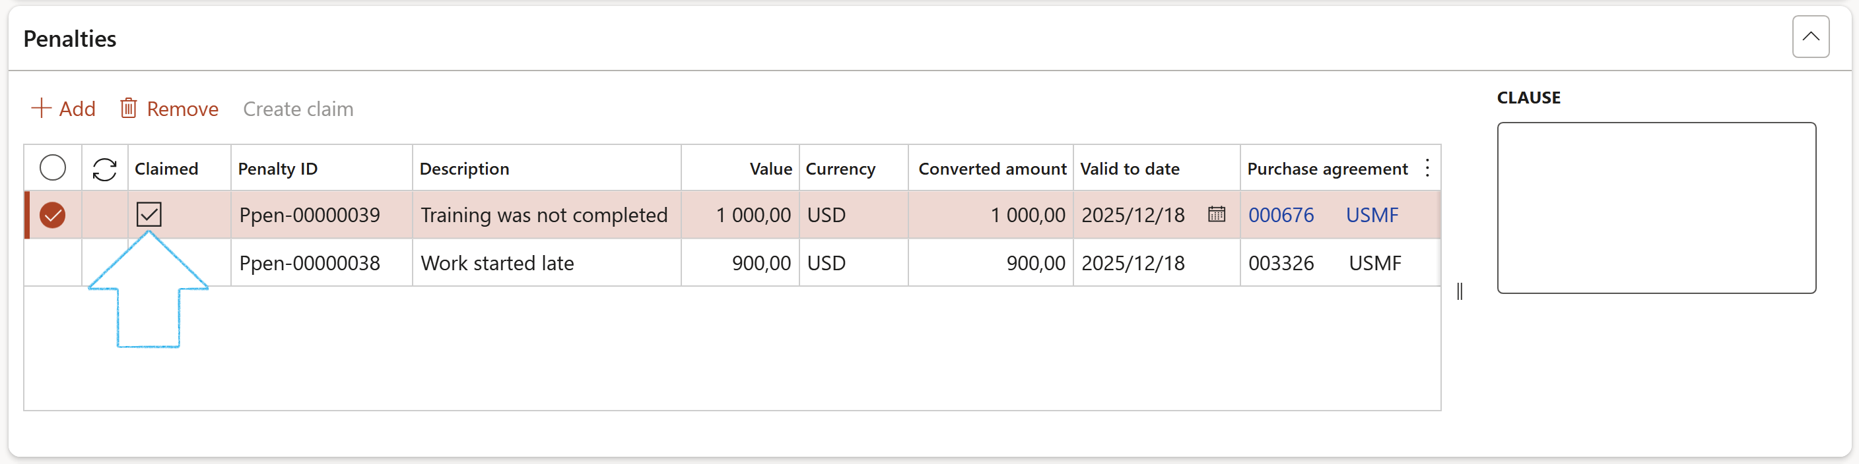Screen dimensions: 1859x464
Task: Open the USMF link in first row
Action: tap(1371, 216)
